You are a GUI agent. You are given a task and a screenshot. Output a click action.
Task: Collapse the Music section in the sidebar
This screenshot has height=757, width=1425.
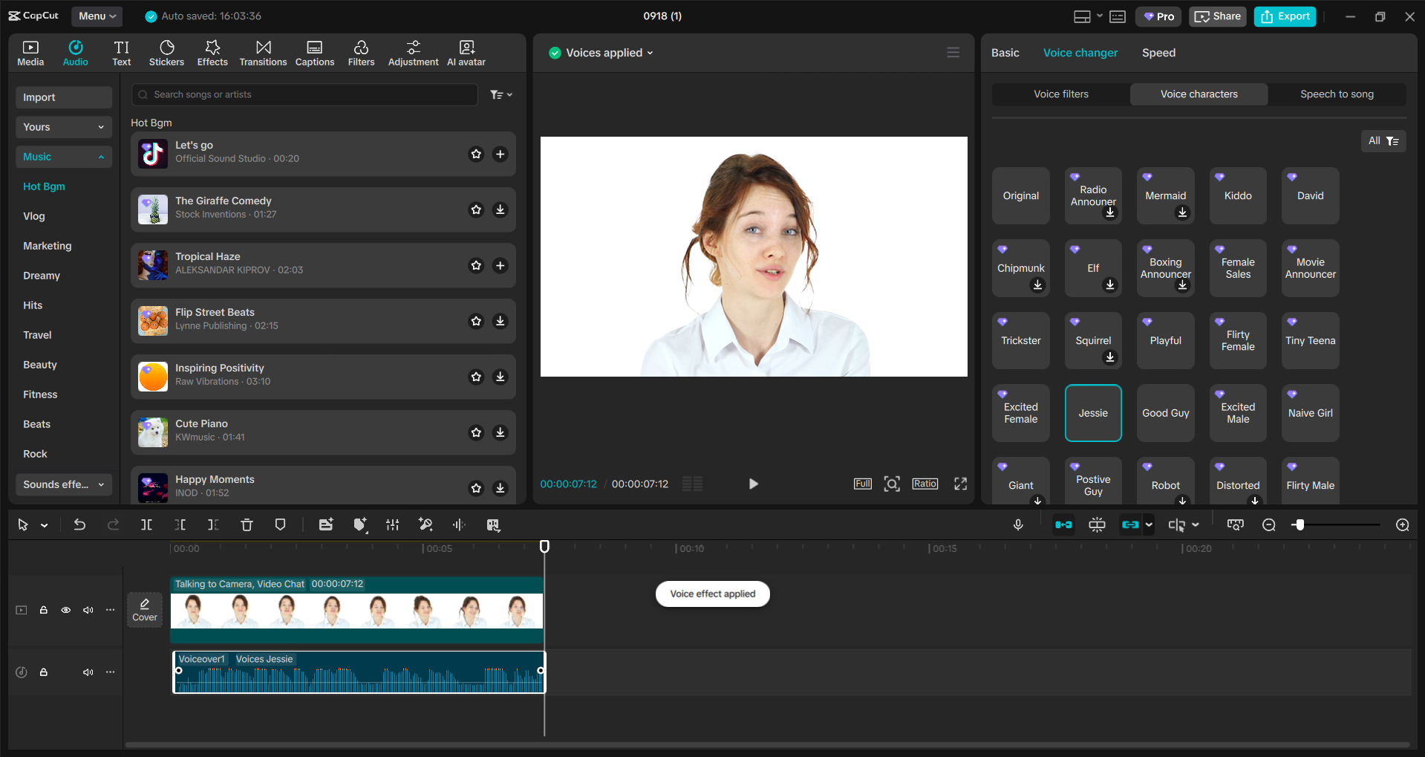(101, 156)
